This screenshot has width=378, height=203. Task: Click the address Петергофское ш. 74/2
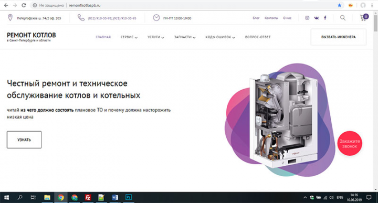pos(39,18)
